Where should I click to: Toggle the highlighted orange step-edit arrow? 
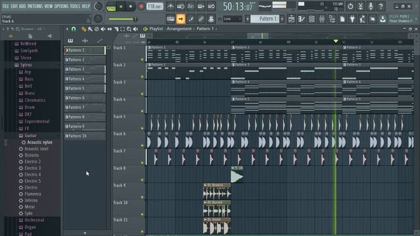(181, 19)
